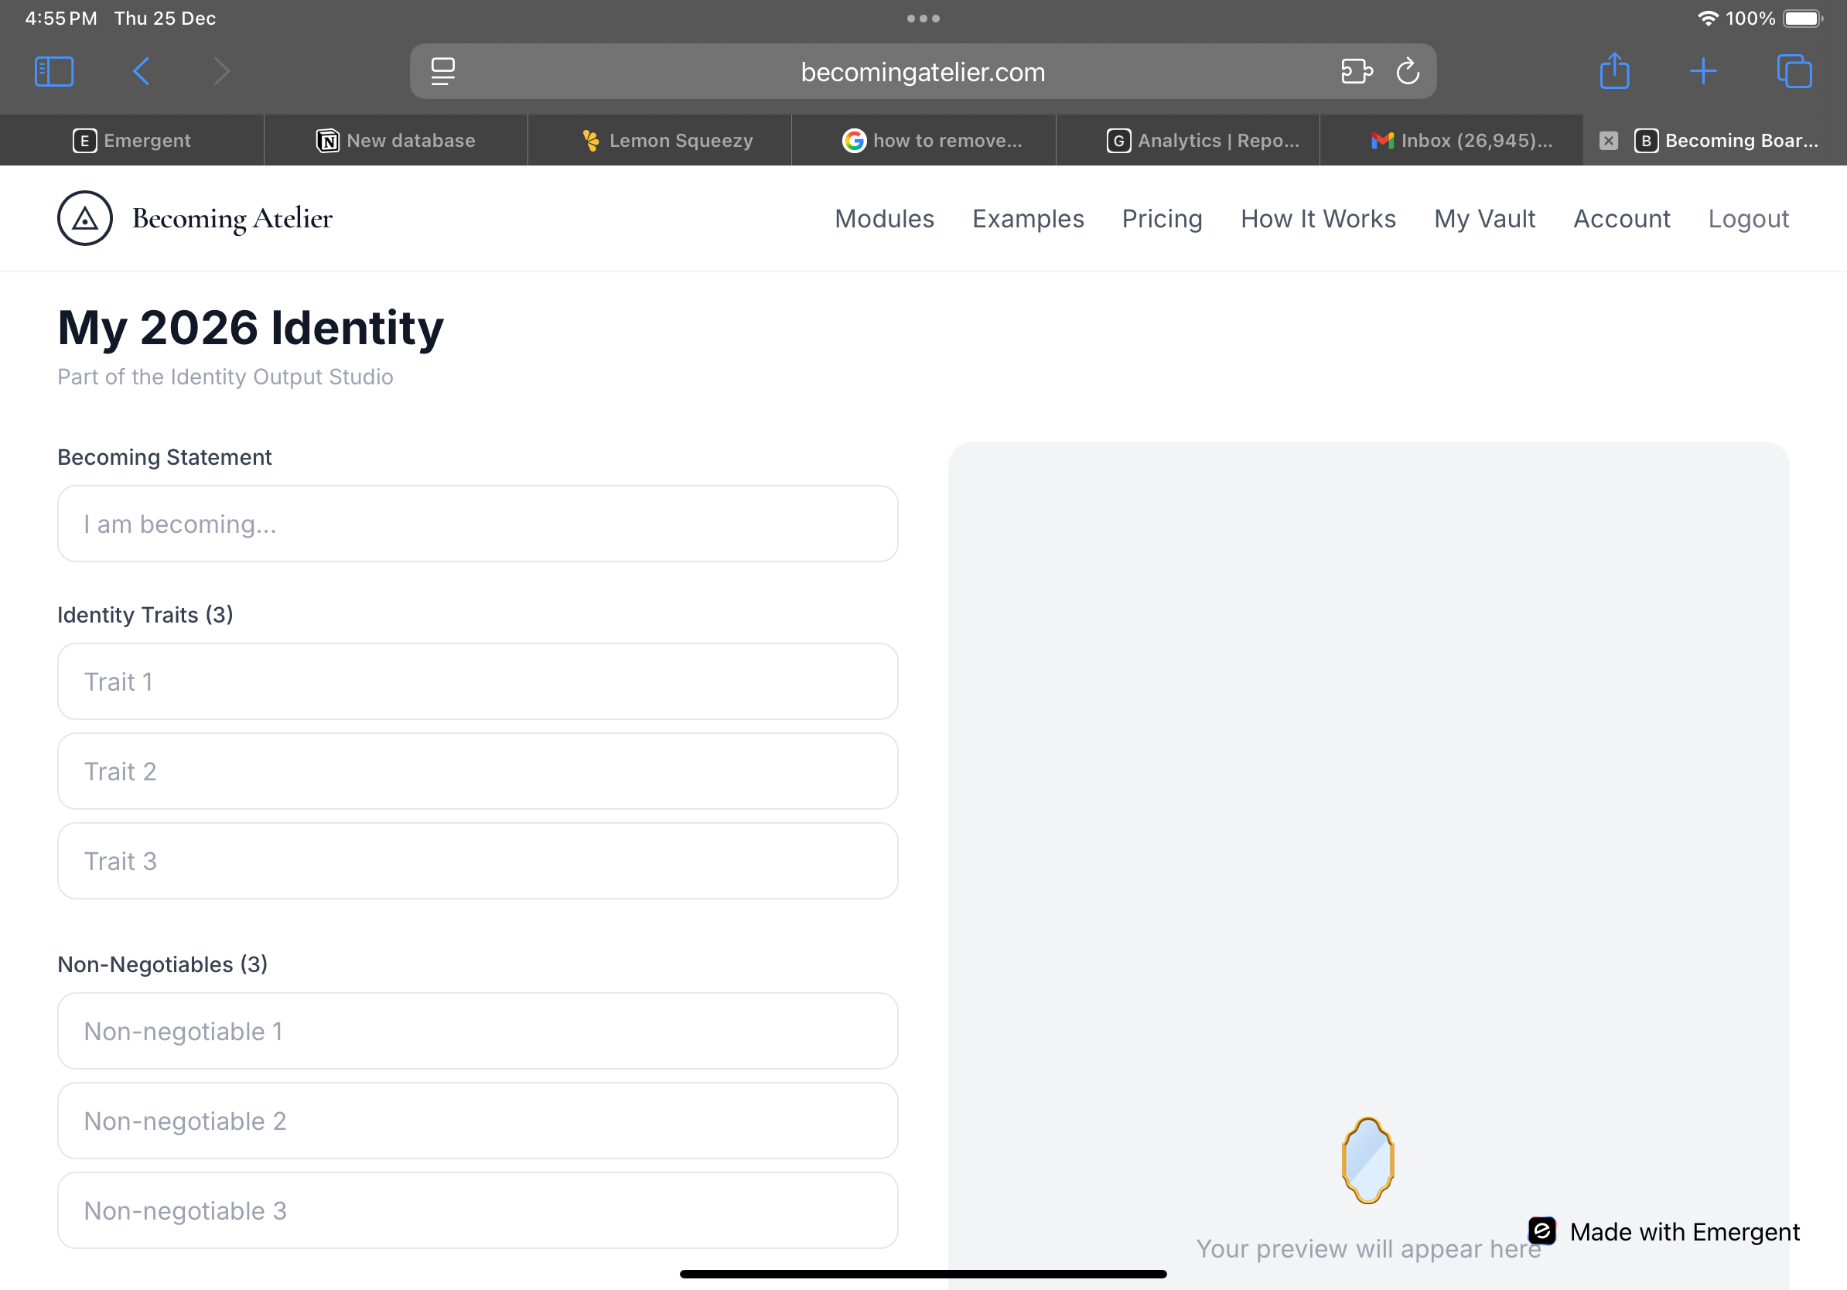Click the mirror graphic in the preview area
The width and height of the screenshot is (1847, 1290).
(1367, 1160)
